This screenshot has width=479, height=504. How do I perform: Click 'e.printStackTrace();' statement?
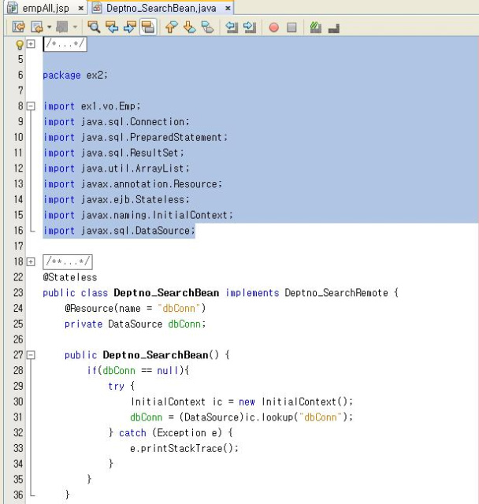tap(184, 448)
